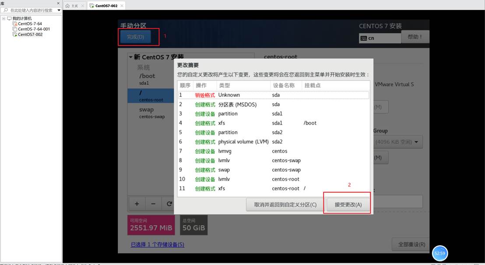This screenshot has width=485, height=265.
Task: Remove mount point with minus icon
Action: pyautogui.click(x=153, y=203)
